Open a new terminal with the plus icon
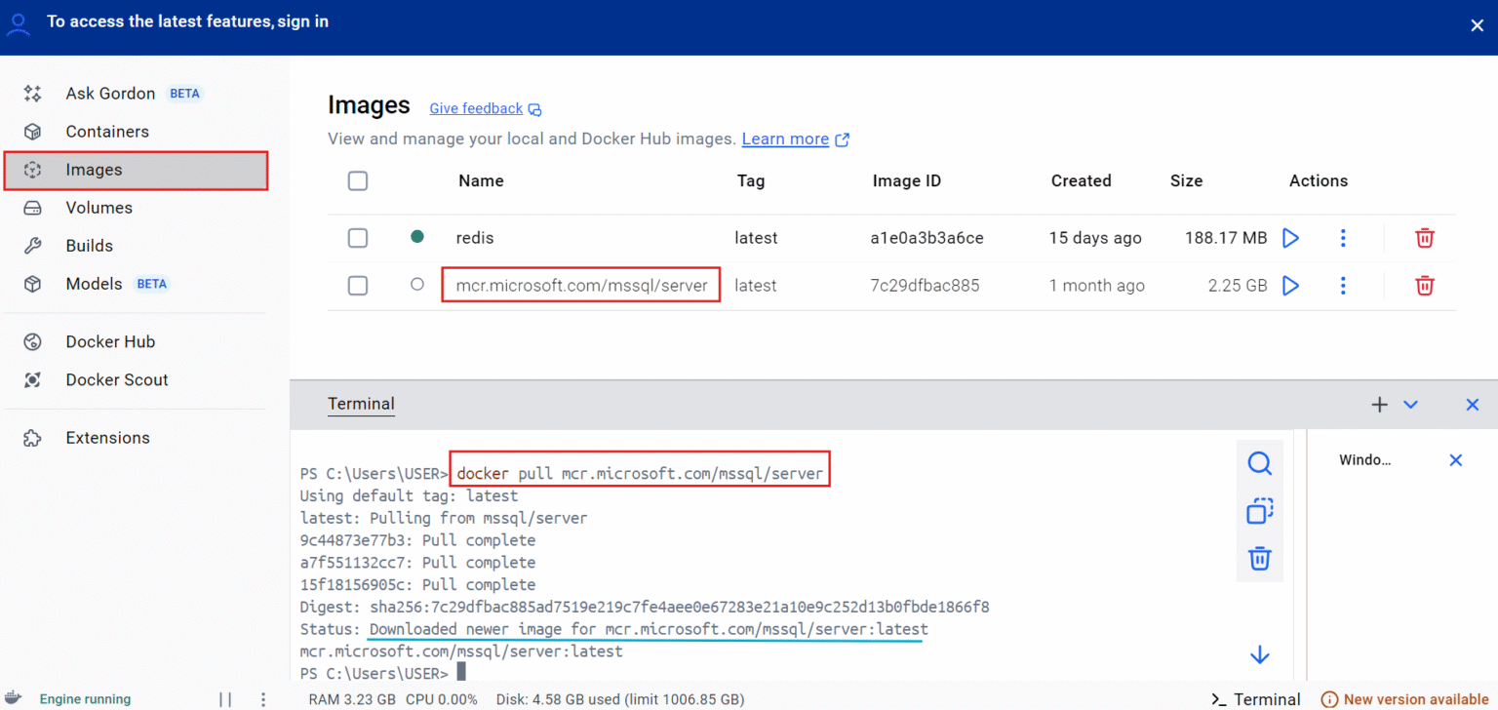This screenshot has height=710, width=1498. click(1379, 404)
